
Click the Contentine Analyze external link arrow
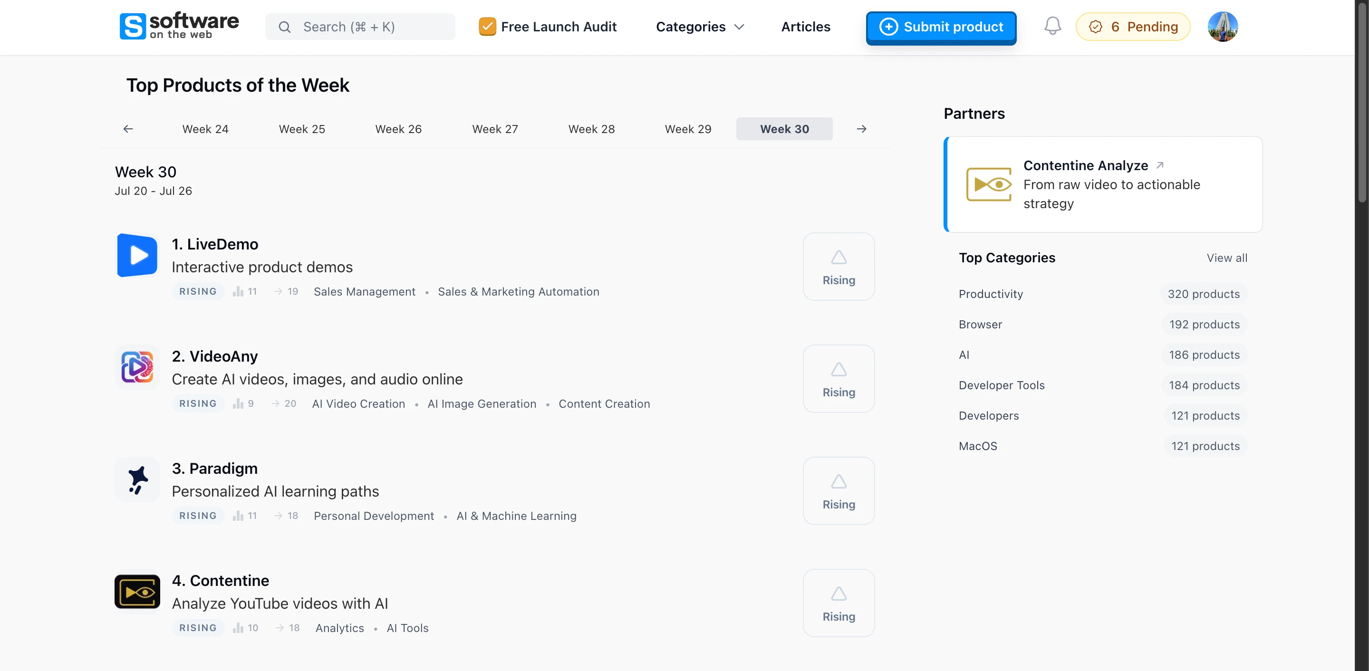1160,165
